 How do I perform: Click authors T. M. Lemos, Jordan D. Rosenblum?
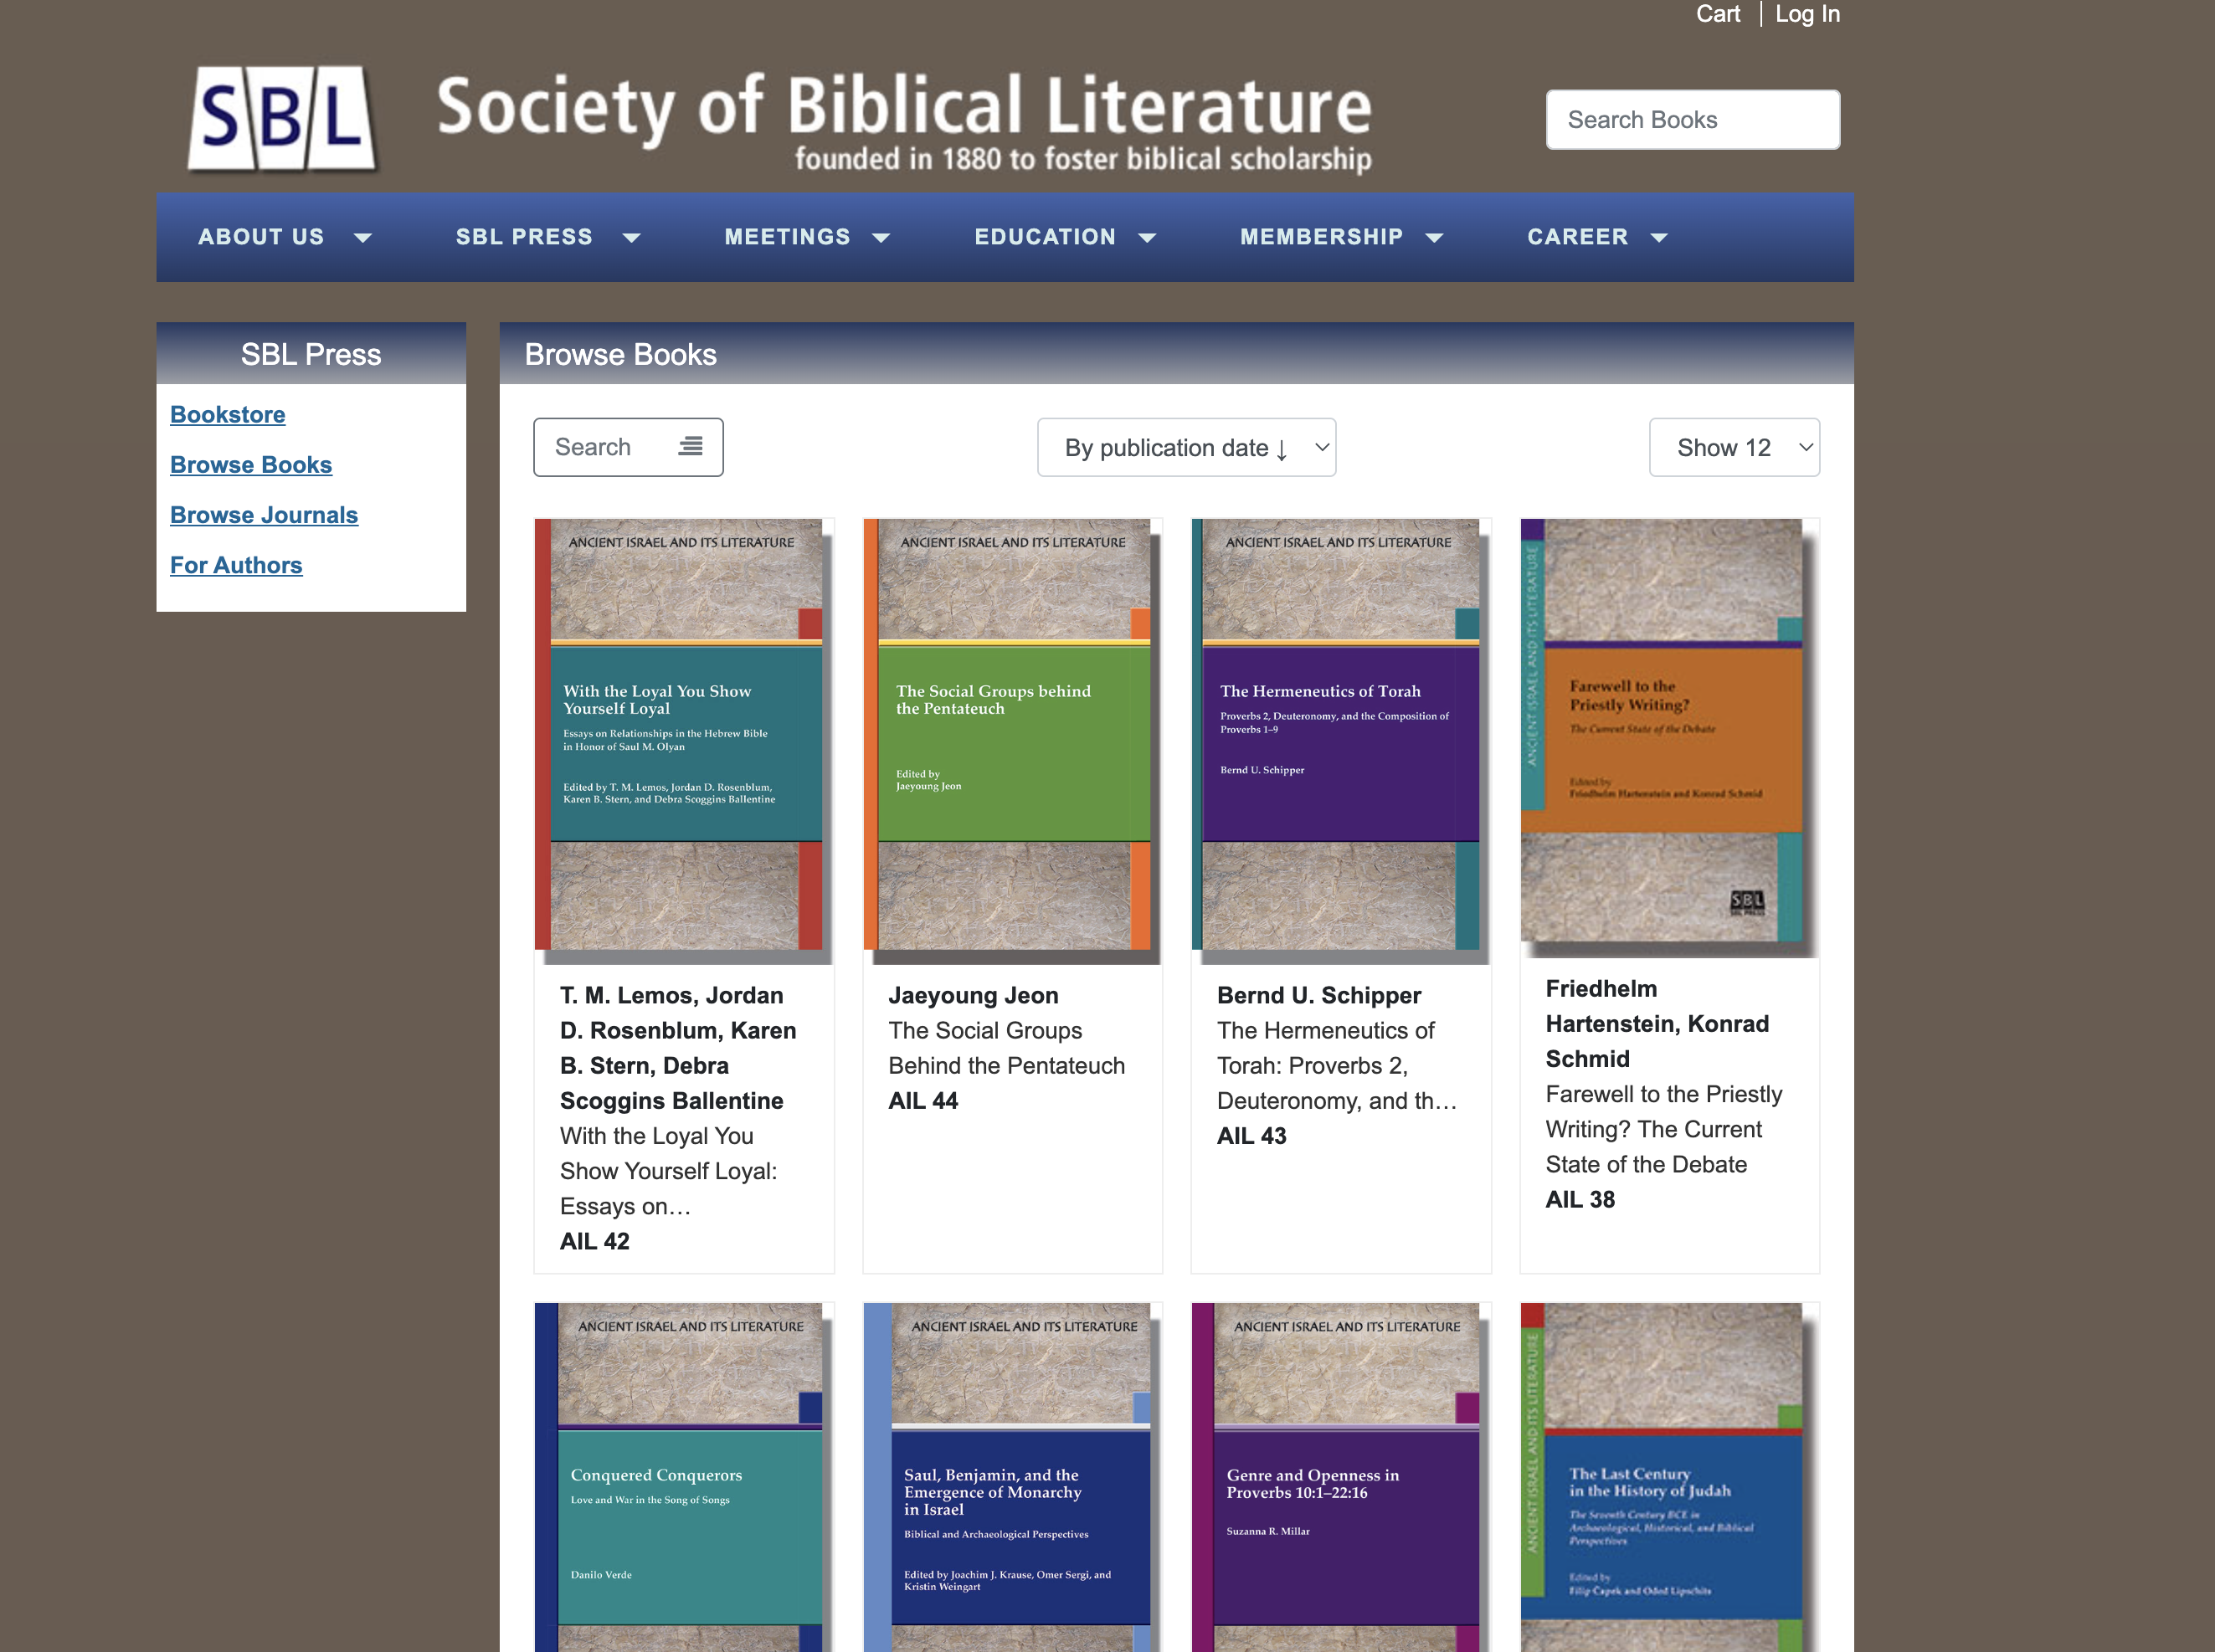pos(678,1047)
